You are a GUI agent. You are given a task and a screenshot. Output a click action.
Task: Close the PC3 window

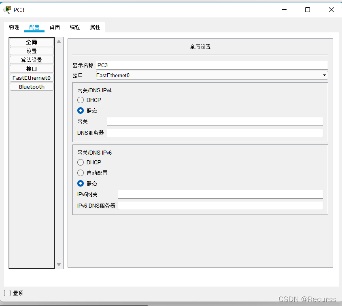[x=331, y=10]
